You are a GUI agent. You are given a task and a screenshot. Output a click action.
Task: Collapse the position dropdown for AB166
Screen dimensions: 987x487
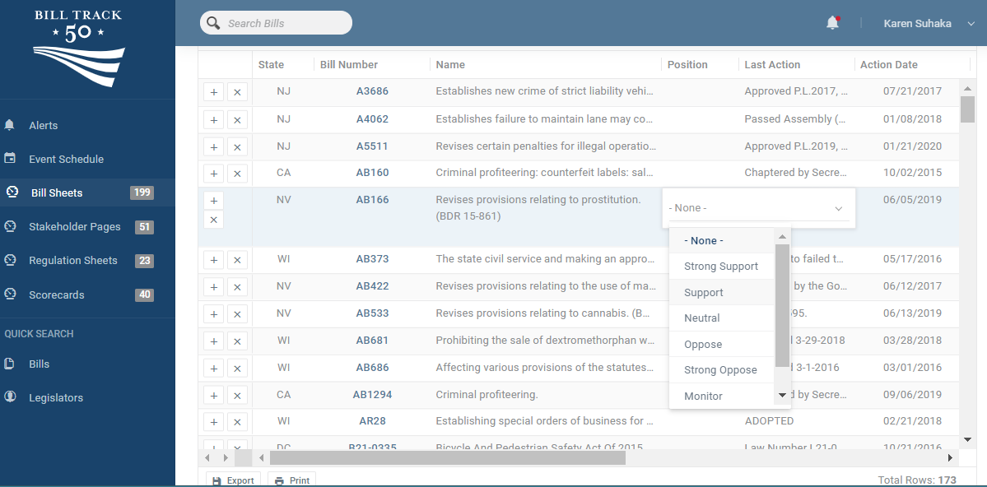[x=838, y=209]
